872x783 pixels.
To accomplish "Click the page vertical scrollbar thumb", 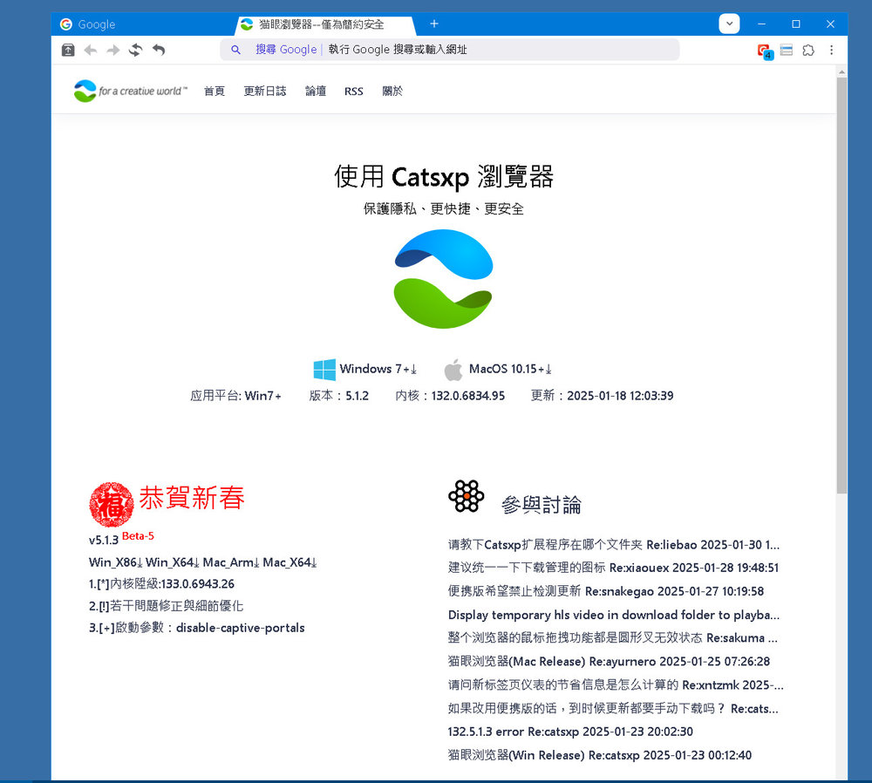I will point(842,285).
